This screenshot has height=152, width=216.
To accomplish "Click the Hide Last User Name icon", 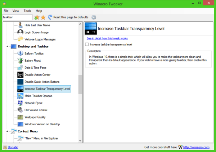I will coord(21,25).
